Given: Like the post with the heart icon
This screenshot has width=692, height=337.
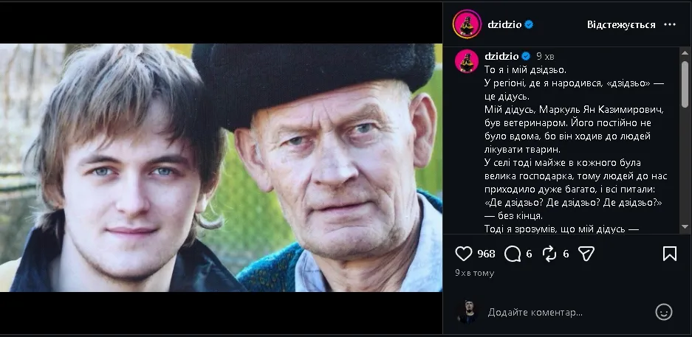Looking at the screenshot, I should pos(463,254).
